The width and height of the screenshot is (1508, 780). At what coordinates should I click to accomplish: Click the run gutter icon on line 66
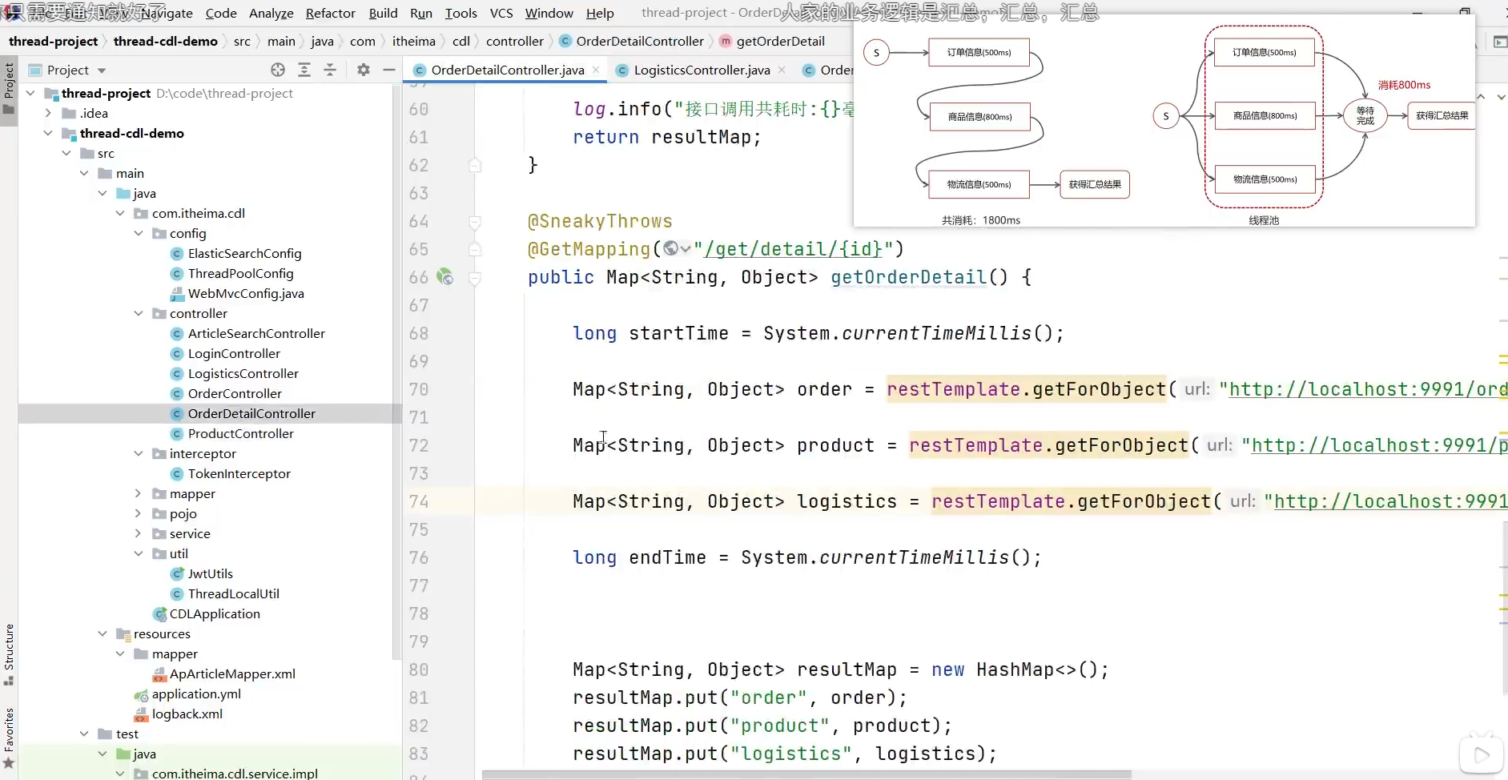(x=445, y=277)
